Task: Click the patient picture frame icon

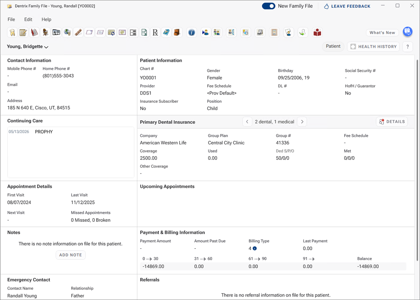Action: (x=274, y=33)
